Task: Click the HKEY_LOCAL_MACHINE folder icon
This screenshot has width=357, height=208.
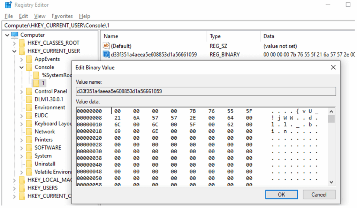Action: point(22,180)
